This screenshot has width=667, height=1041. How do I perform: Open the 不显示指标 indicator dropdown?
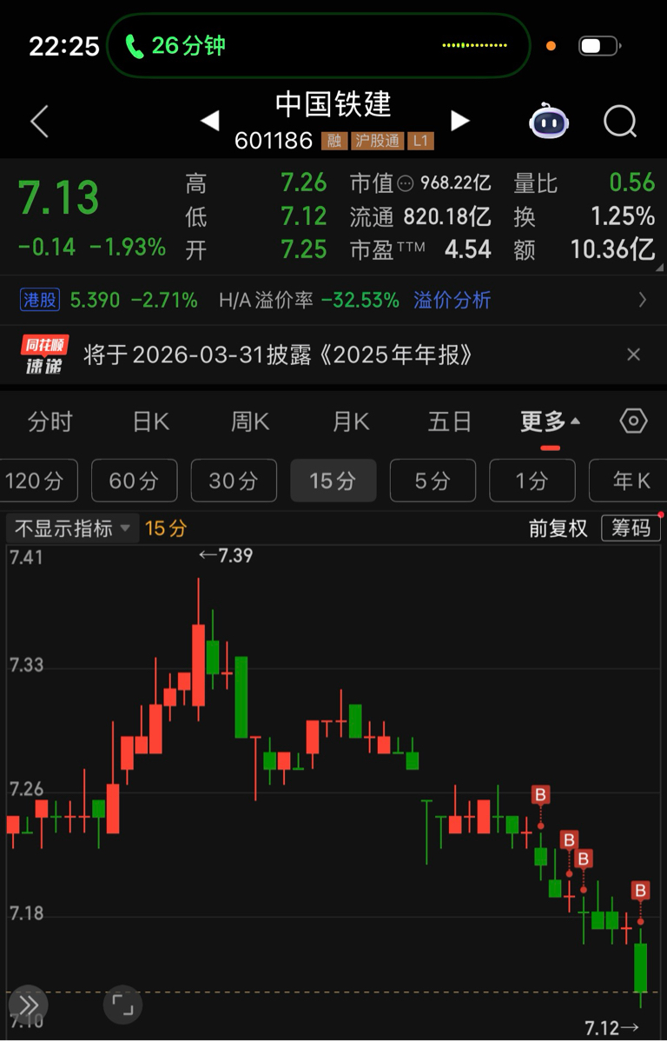[72, 528]
